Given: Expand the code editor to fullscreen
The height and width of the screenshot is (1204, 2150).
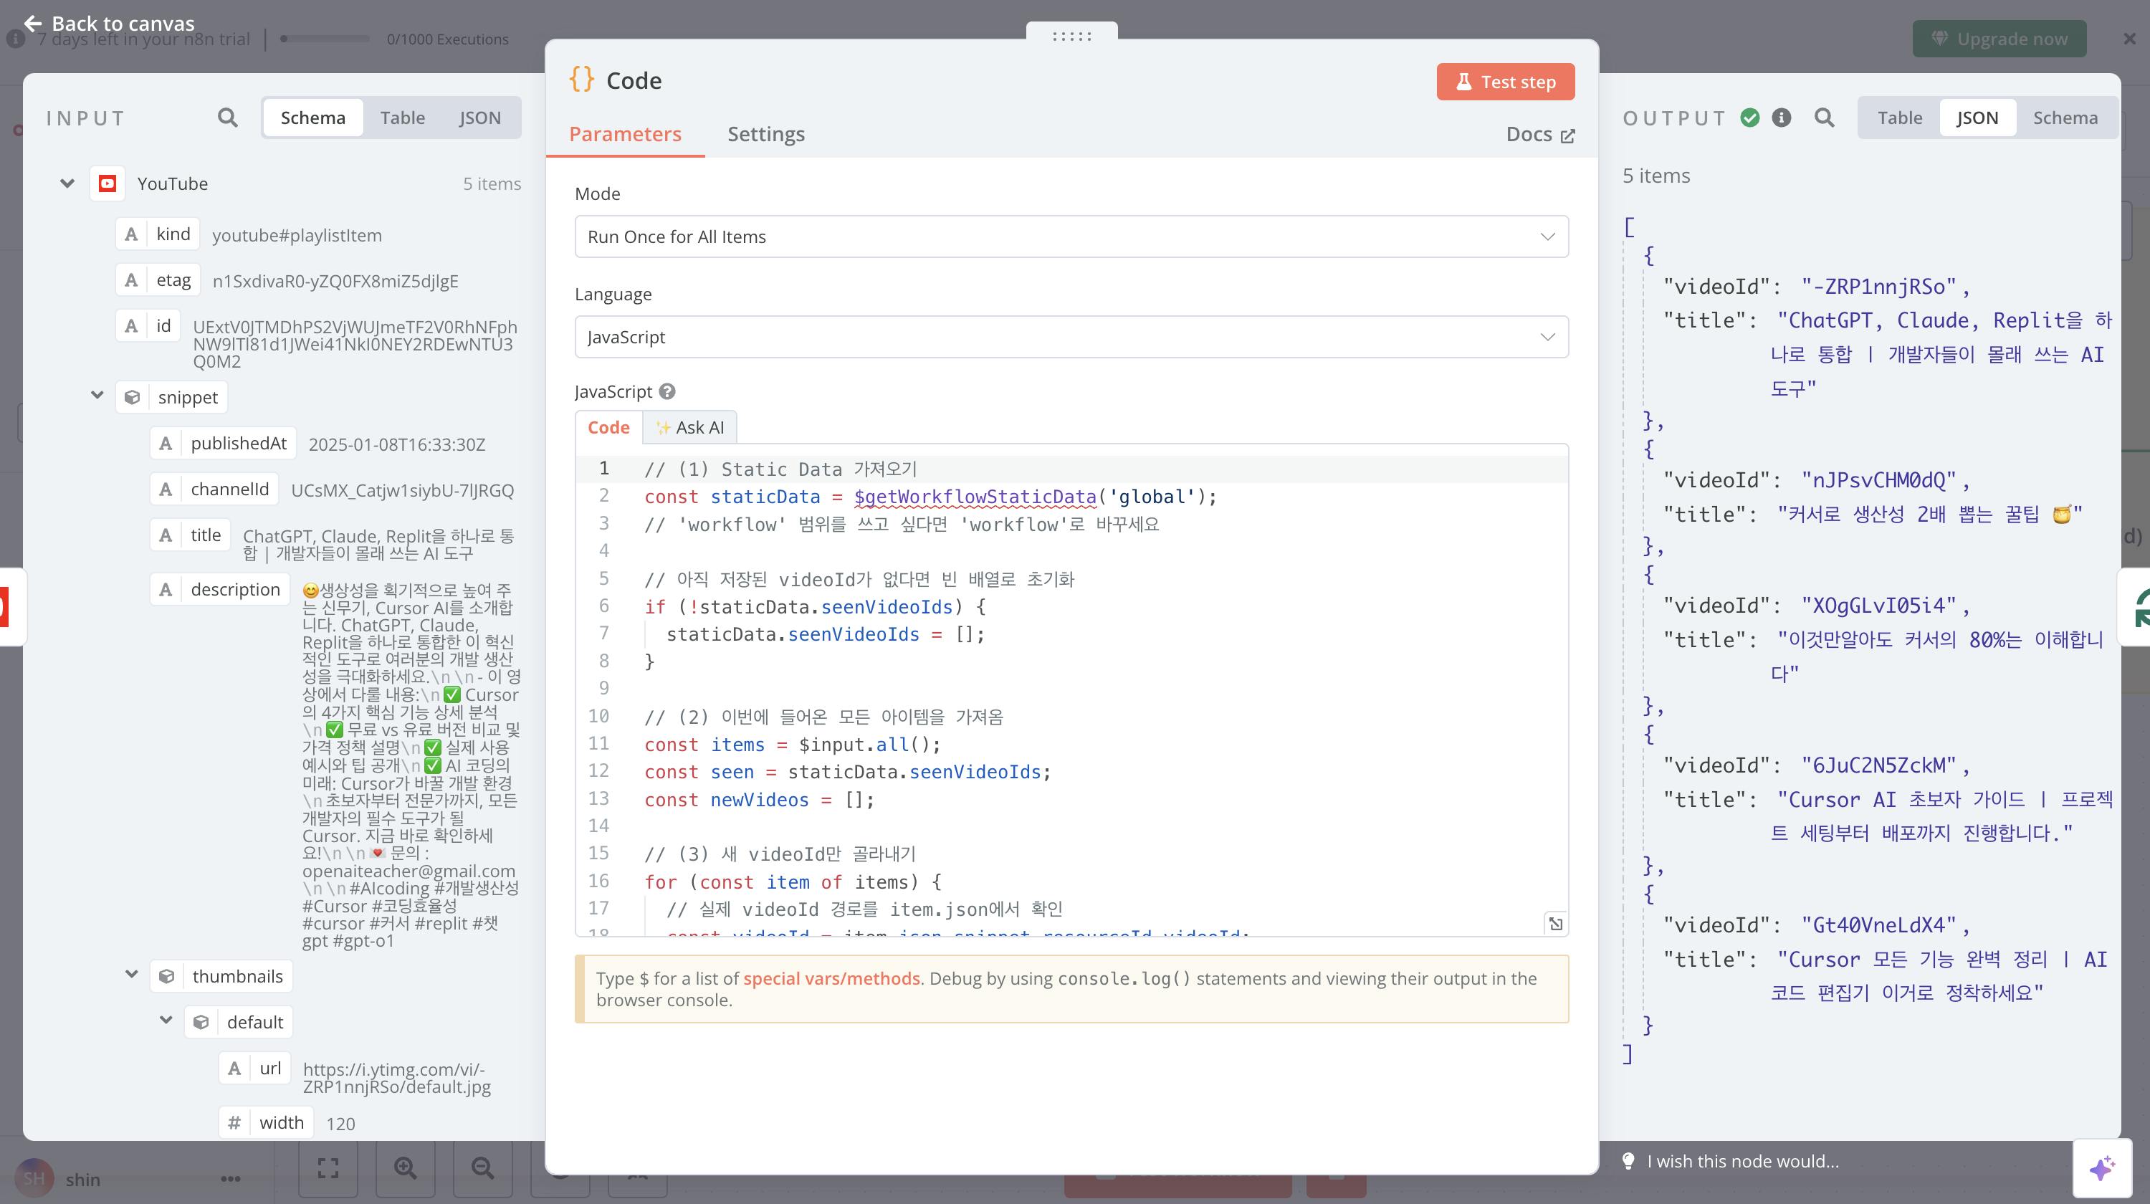Looking at the screenshot, I should [1555, 923].
